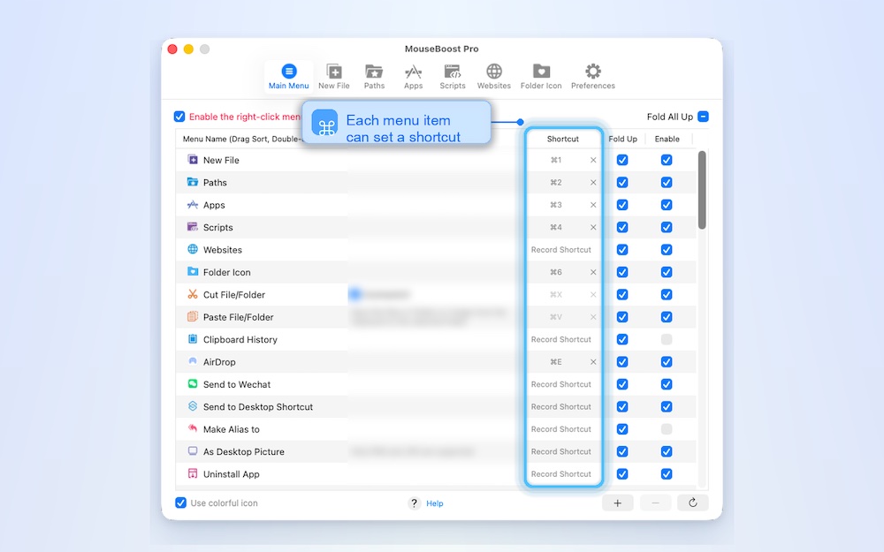Record shortcut for As Desktop Picture

pos(561,451)
